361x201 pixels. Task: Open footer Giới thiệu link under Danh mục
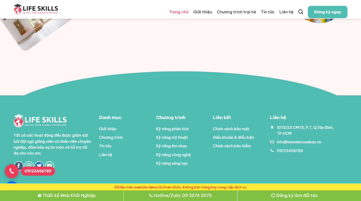108,129
